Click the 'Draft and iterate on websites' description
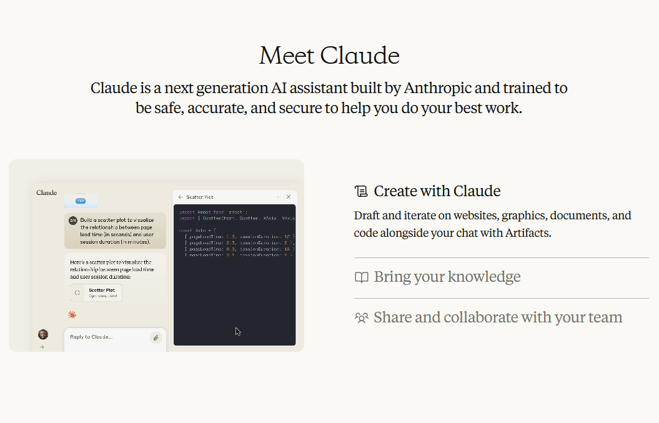The image size is (659, 423). tap(493, 224)
